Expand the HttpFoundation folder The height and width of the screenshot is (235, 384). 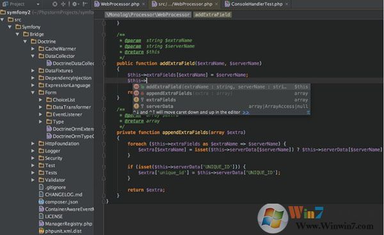point(33,143)
